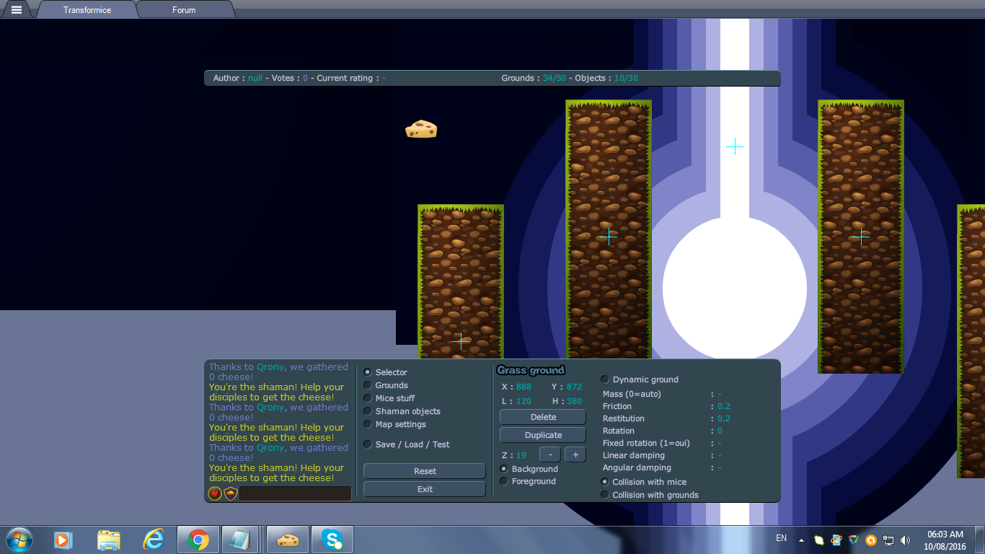This screenshot has height=554, width=985.
Task: Click the Objects count 10/30
Action: [x=626, y=78]
